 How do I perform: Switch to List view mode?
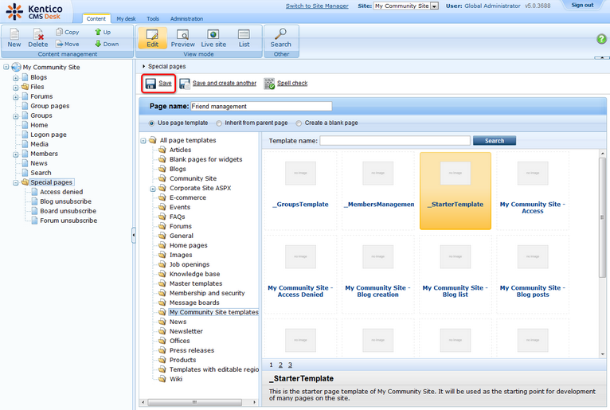click(x=244, y=38)
